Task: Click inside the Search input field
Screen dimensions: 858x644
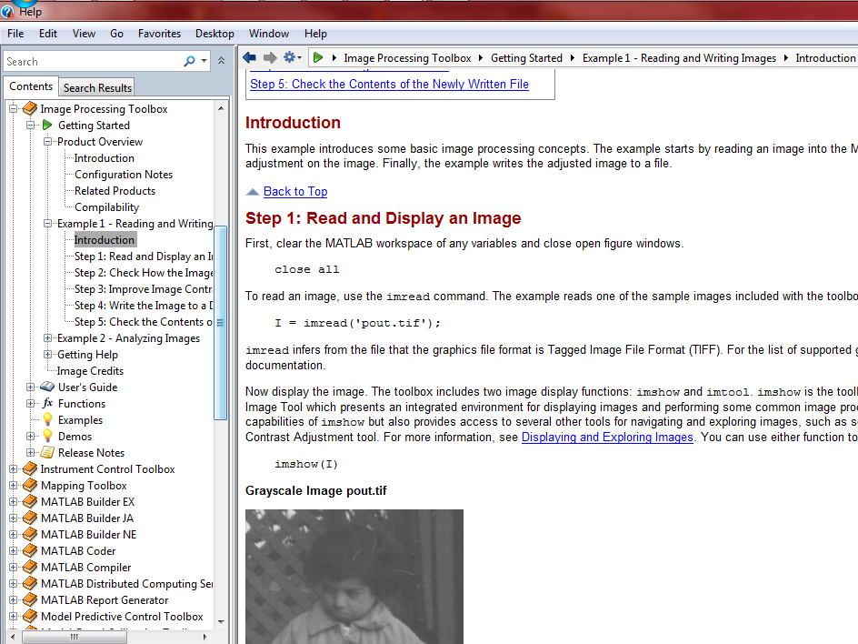Action: 93,61
